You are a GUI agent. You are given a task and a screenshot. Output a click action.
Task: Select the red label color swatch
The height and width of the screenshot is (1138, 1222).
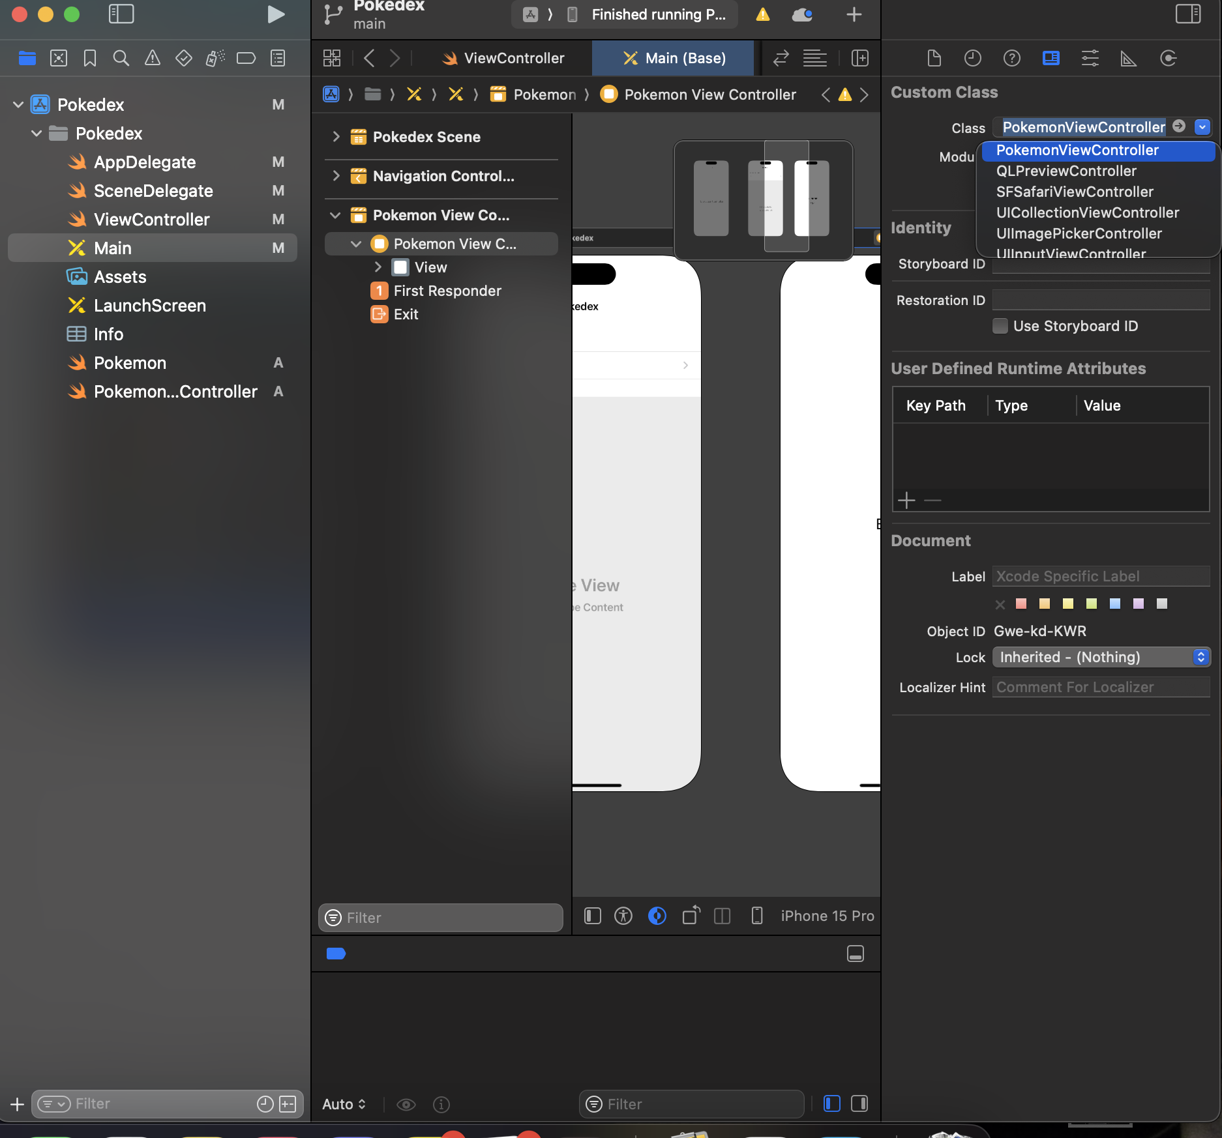1021,604
